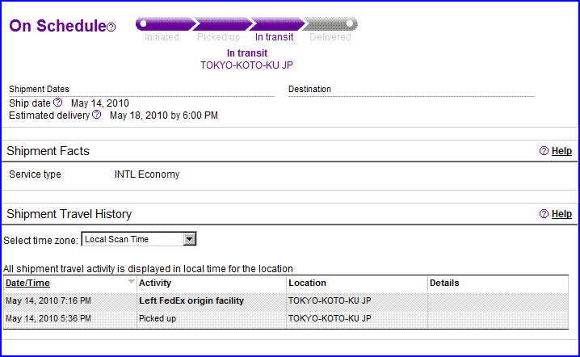Open Help link in Shipment Facts section
This screenshot has height=357, width=580.
561,151
